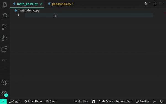Toggle Cloak in the status bar
Viewport: 166px width, 104px height.
click(51, 101)
